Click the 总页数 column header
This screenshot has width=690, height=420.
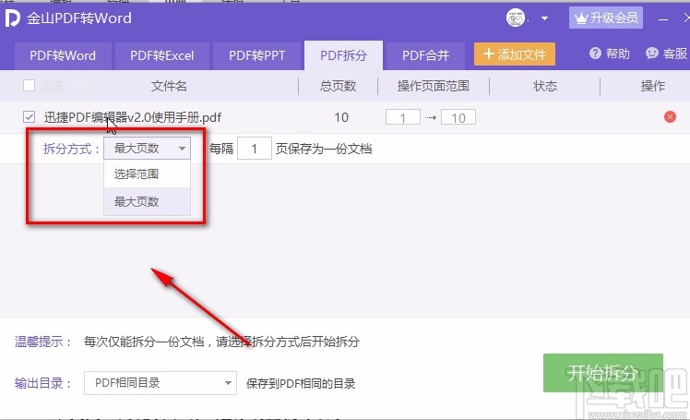338,86
